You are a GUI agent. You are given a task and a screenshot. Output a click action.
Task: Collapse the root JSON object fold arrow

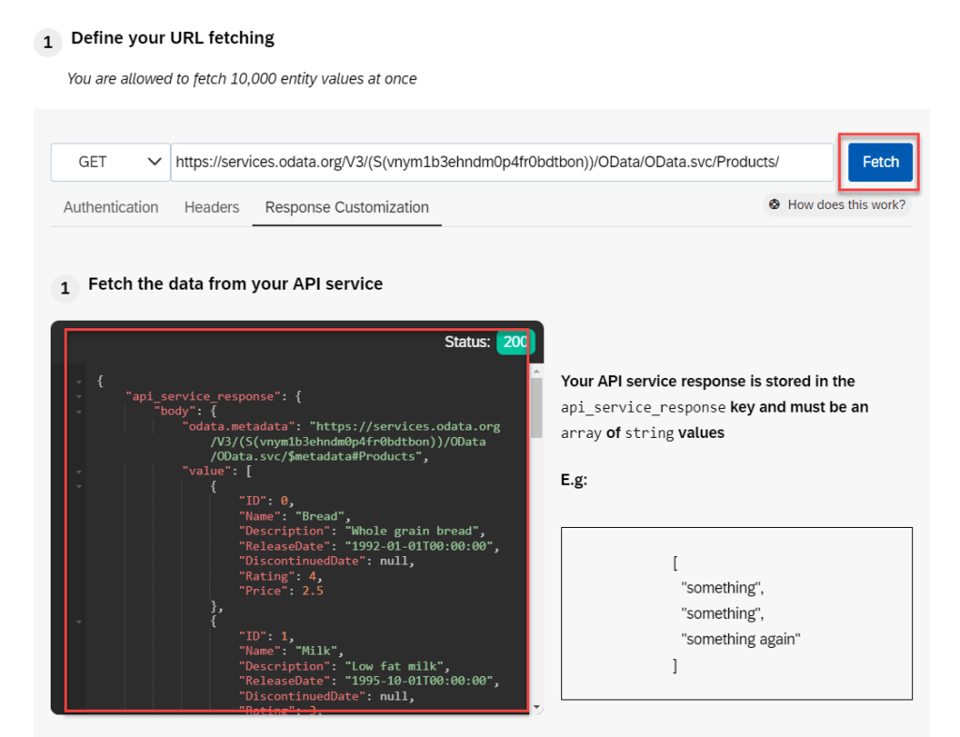click(79, 382)
